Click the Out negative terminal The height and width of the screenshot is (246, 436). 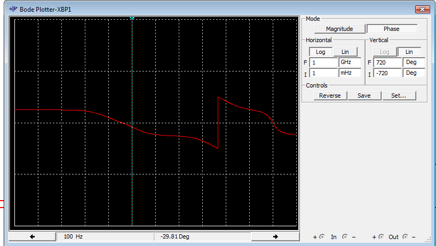point(406,237)
